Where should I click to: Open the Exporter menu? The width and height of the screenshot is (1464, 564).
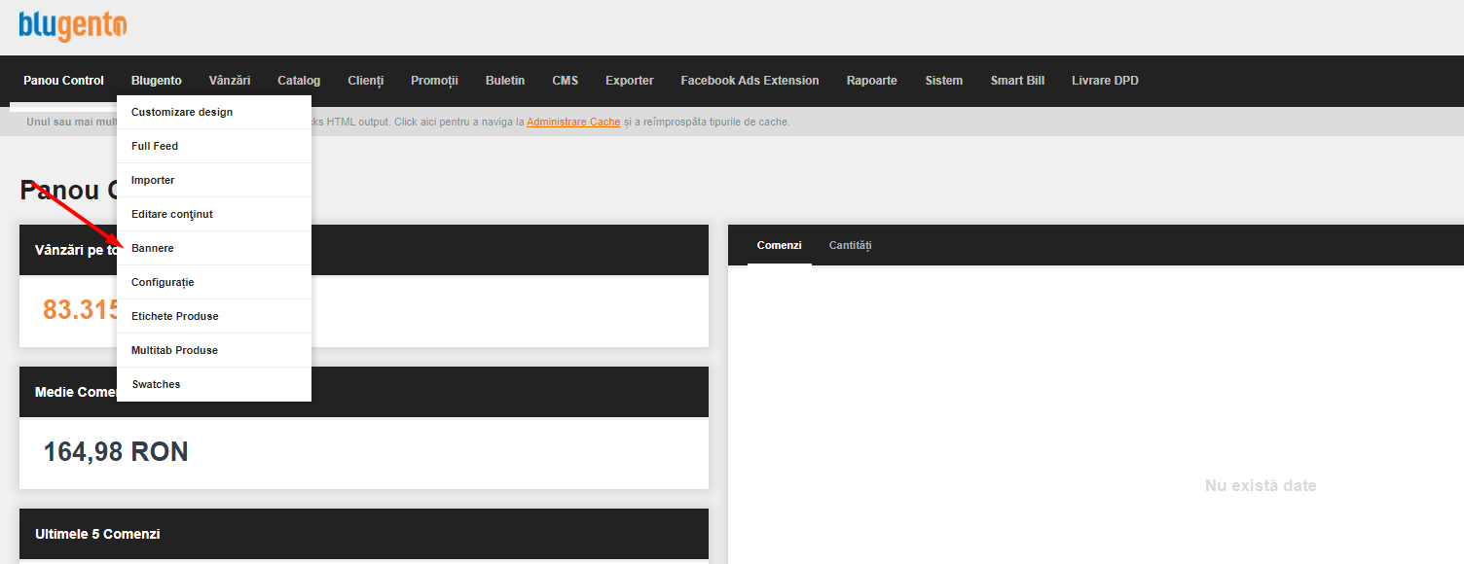pos(630,81)
